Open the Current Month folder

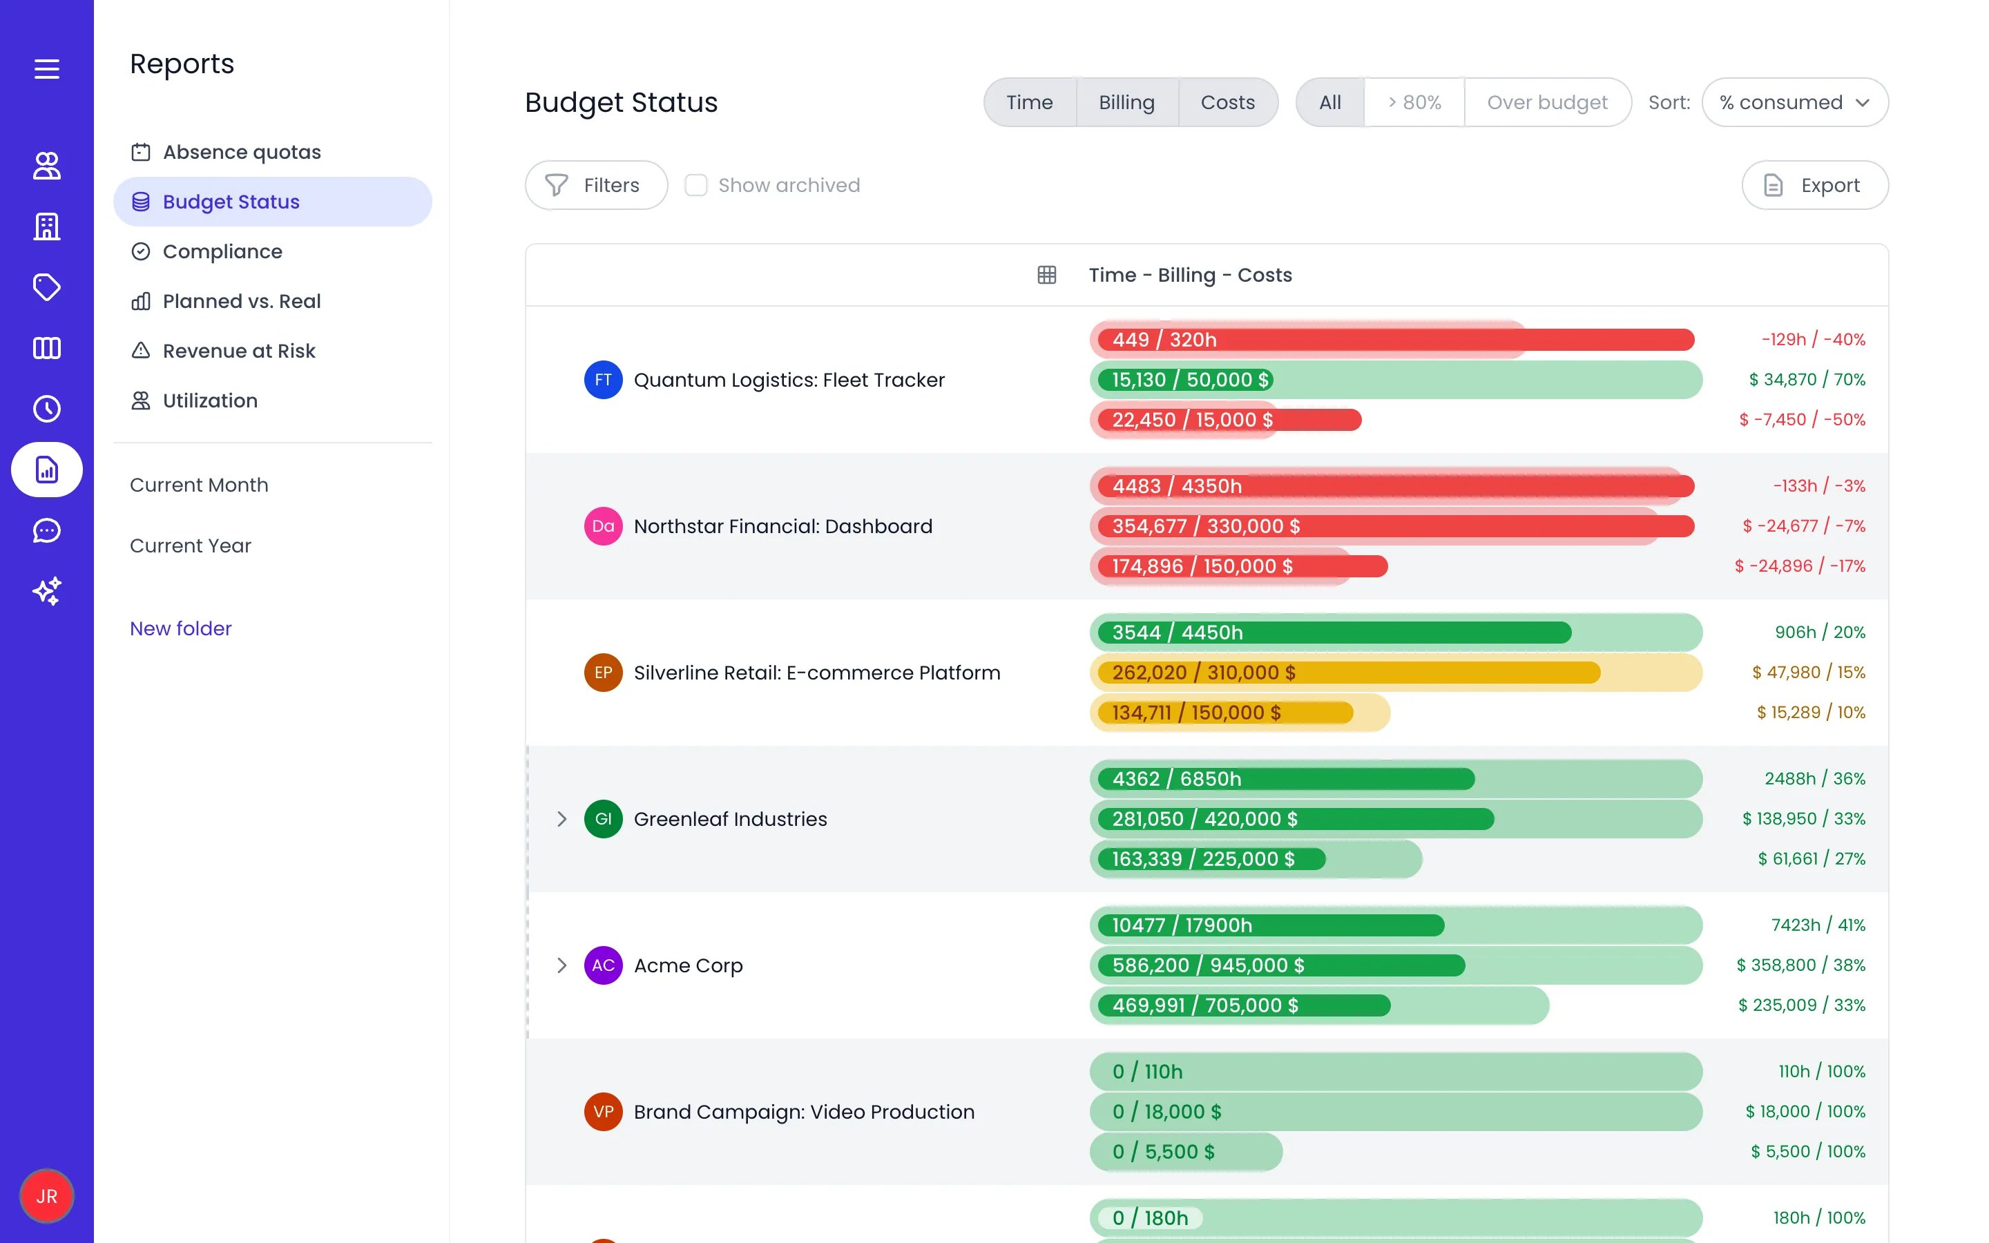click(199, 485)
